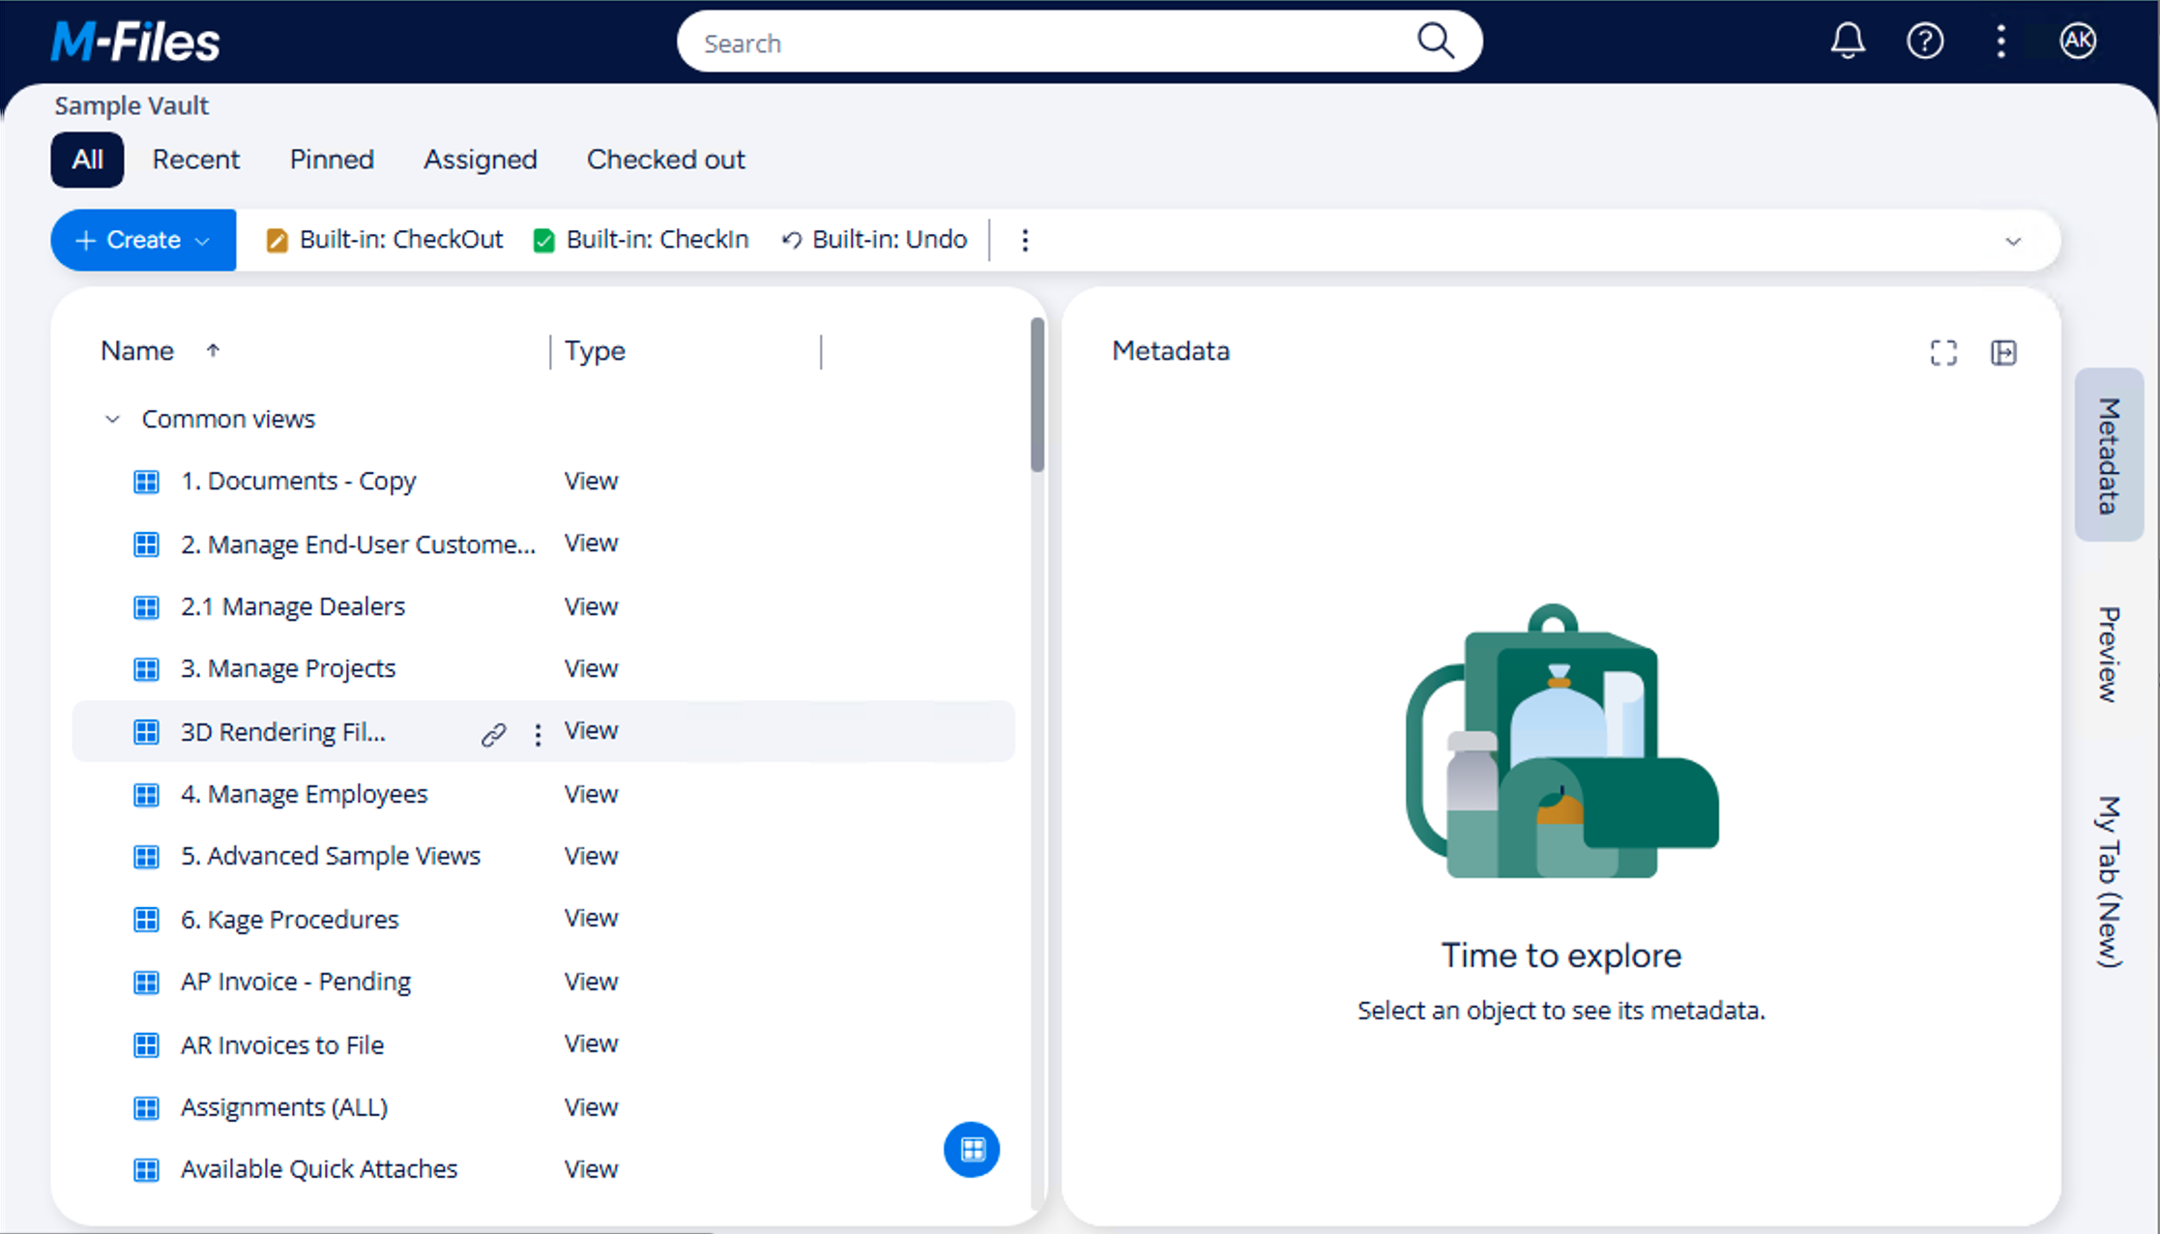The height and width of the screenshot is (1234, 2160).
Task: Click the help question mark icon
Action: (1924, 41)
